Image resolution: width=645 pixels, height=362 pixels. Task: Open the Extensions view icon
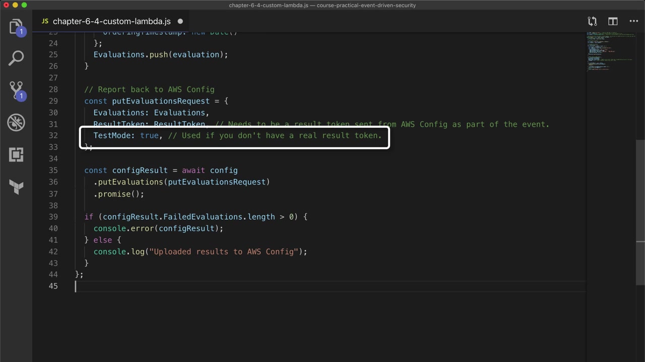pyautogui.click(x=16, y=155)
